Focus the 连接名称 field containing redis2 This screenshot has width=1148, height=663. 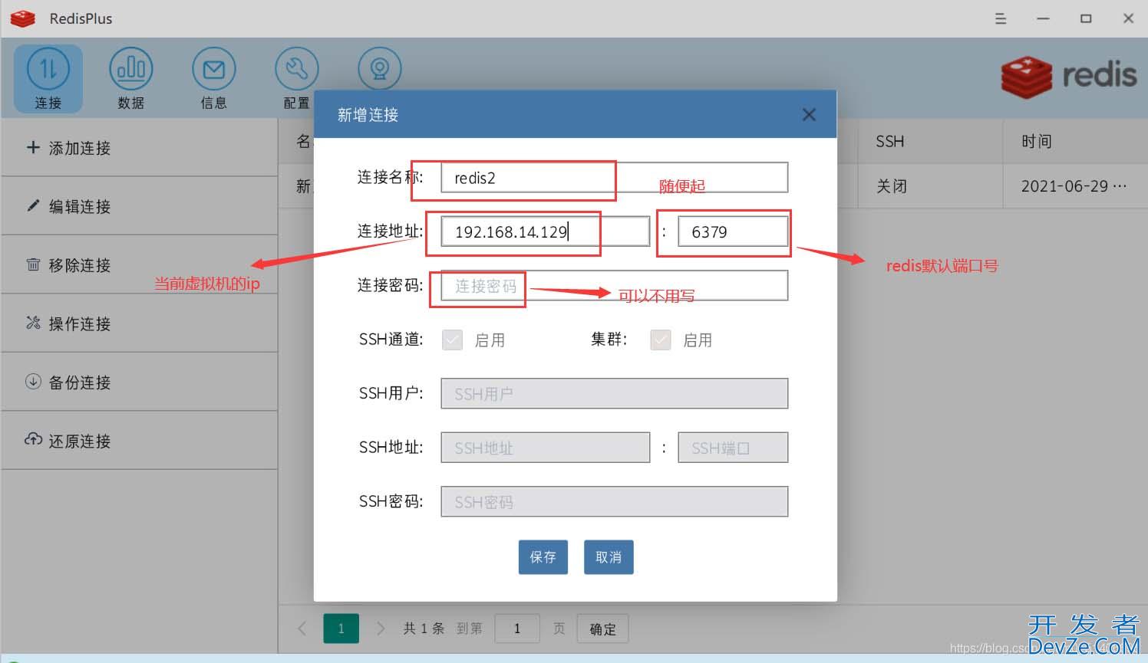tap(615, 178)
